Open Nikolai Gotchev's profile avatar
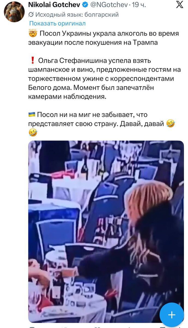Image resolution: width=188 pixels, height=328 pixels. click(14, 12)
